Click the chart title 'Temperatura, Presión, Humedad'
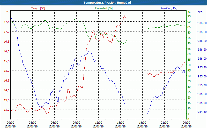The image size is (207, 129). pyautogui.click(x=107, y=3)
